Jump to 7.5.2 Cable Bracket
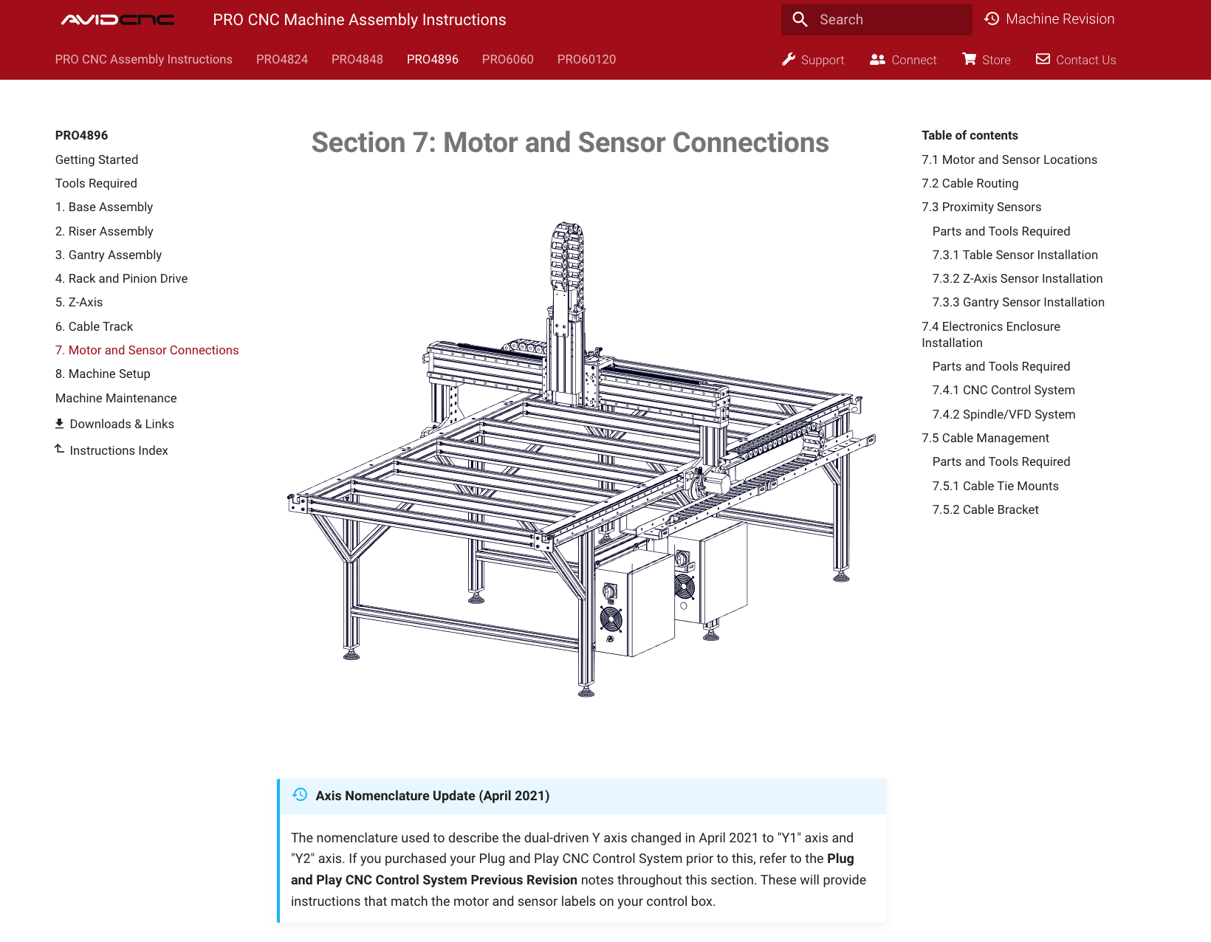This screenshot has width=1211, height=942. (985, 509)
